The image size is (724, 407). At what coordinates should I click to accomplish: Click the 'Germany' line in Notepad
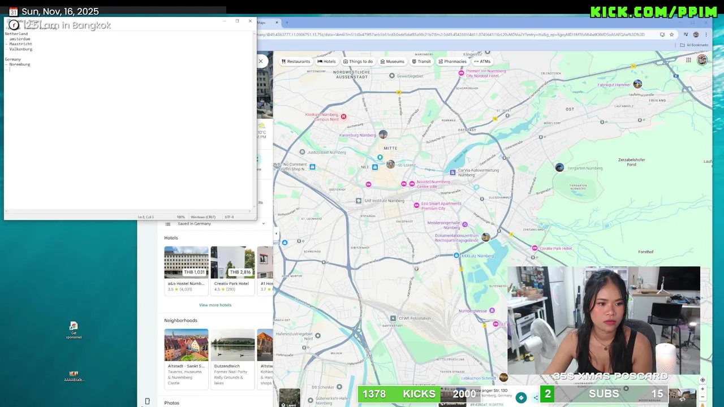13,59
